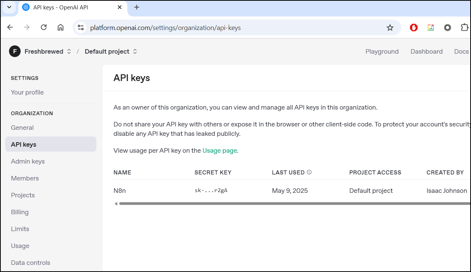Open the Dashboard page
471x272 pixels.
[426, 51]
